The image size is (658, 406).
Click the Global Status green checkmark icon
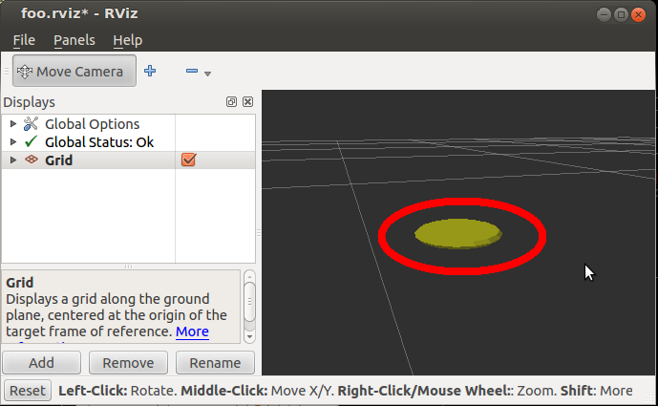(x=32, y=142)
